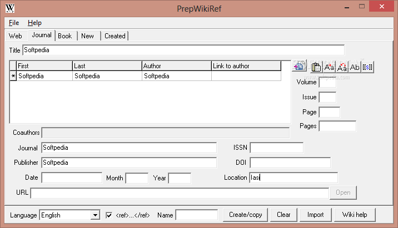Click the Link to author column header
Viewport: 398px width, 228px height.
(246, 66)
